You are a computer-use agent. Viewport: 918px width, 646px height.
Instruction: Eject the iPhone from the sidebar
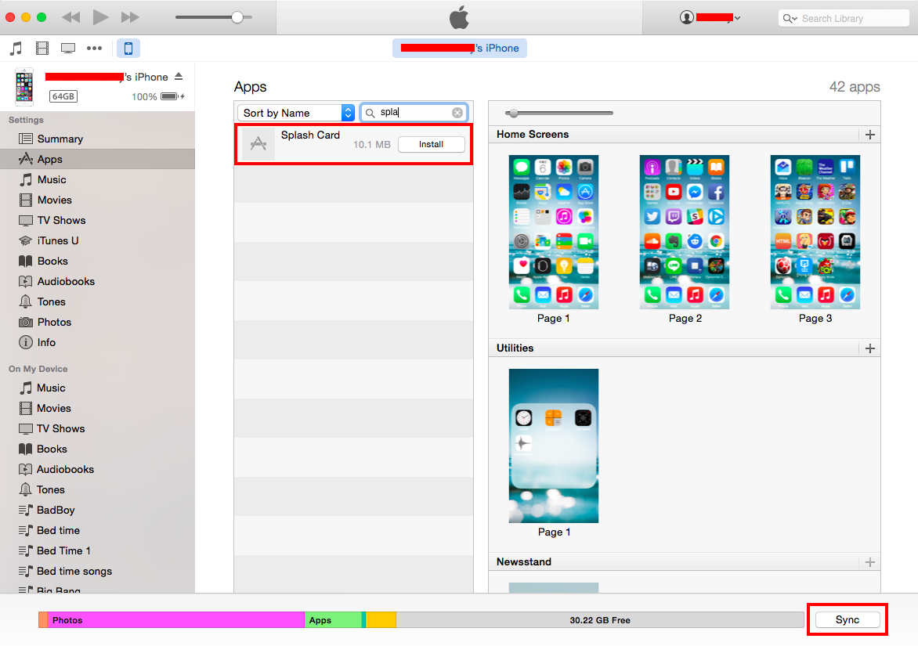pos(179,77)
